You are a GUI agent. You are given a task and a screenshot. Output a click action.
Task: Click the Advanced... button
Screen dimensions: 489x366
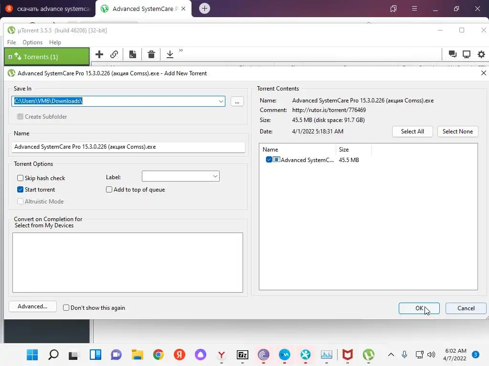[32, 306]
